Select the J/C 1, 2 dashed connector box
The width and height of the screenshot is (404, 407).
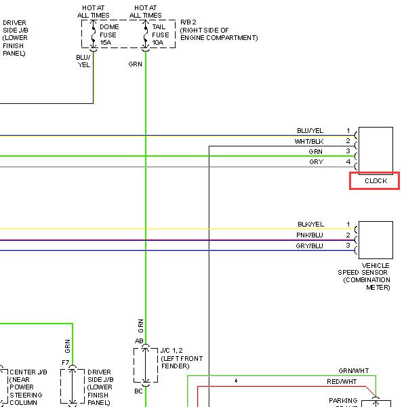[x=146, y=365]
